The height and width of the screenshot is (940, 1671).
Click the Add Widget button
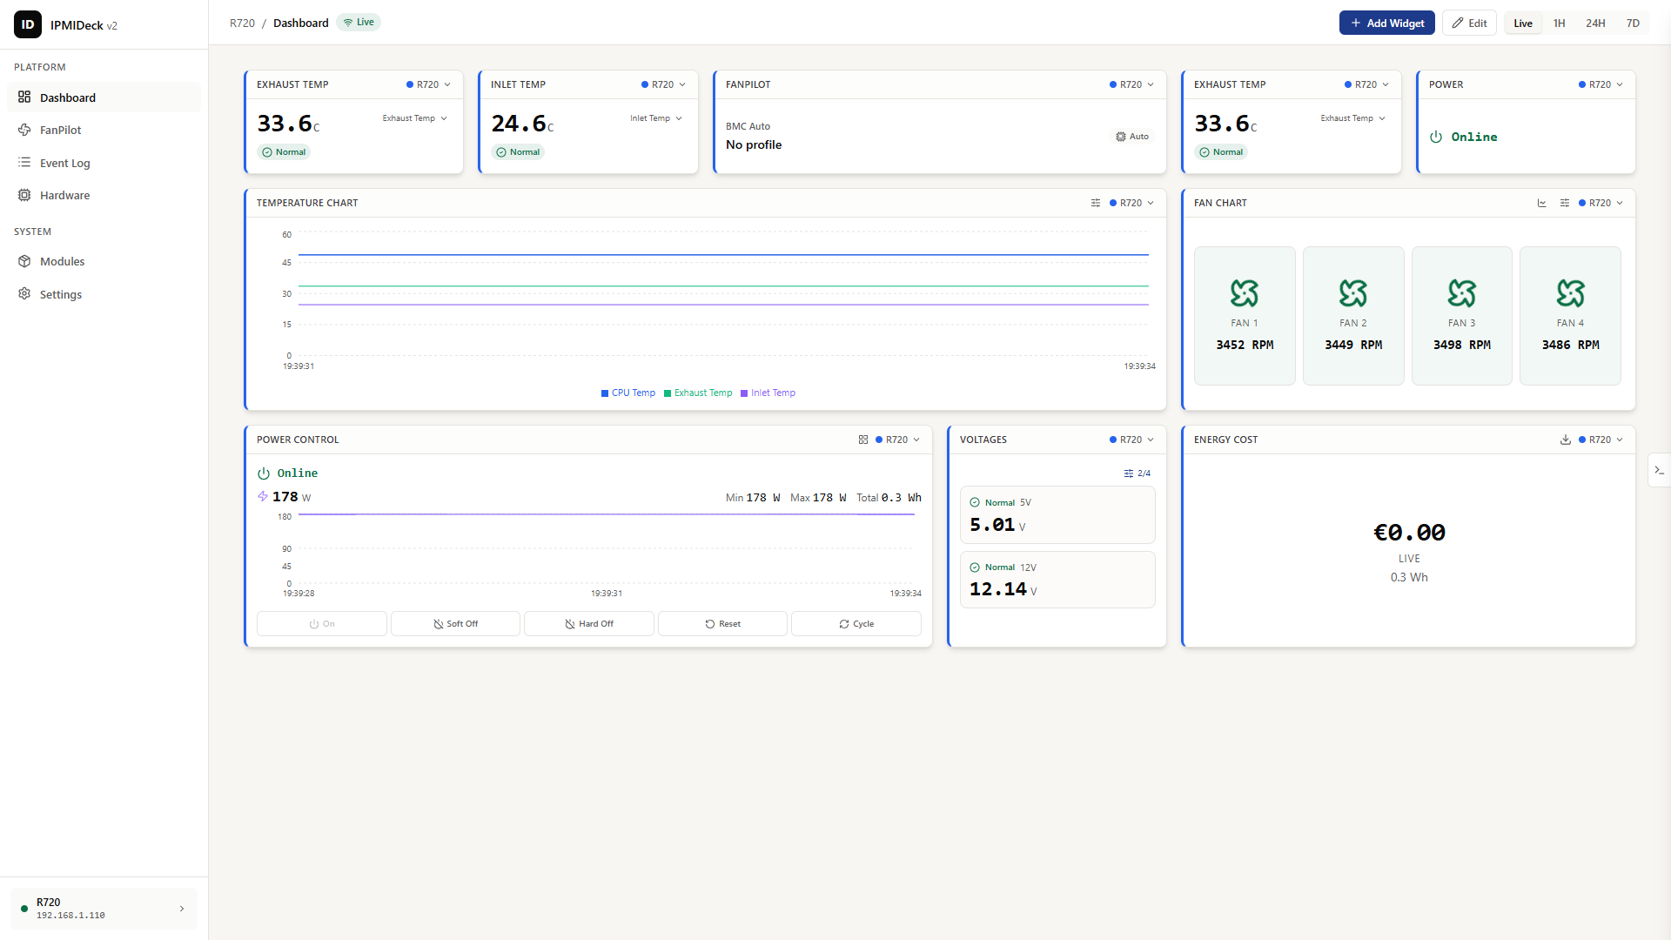1387,23
